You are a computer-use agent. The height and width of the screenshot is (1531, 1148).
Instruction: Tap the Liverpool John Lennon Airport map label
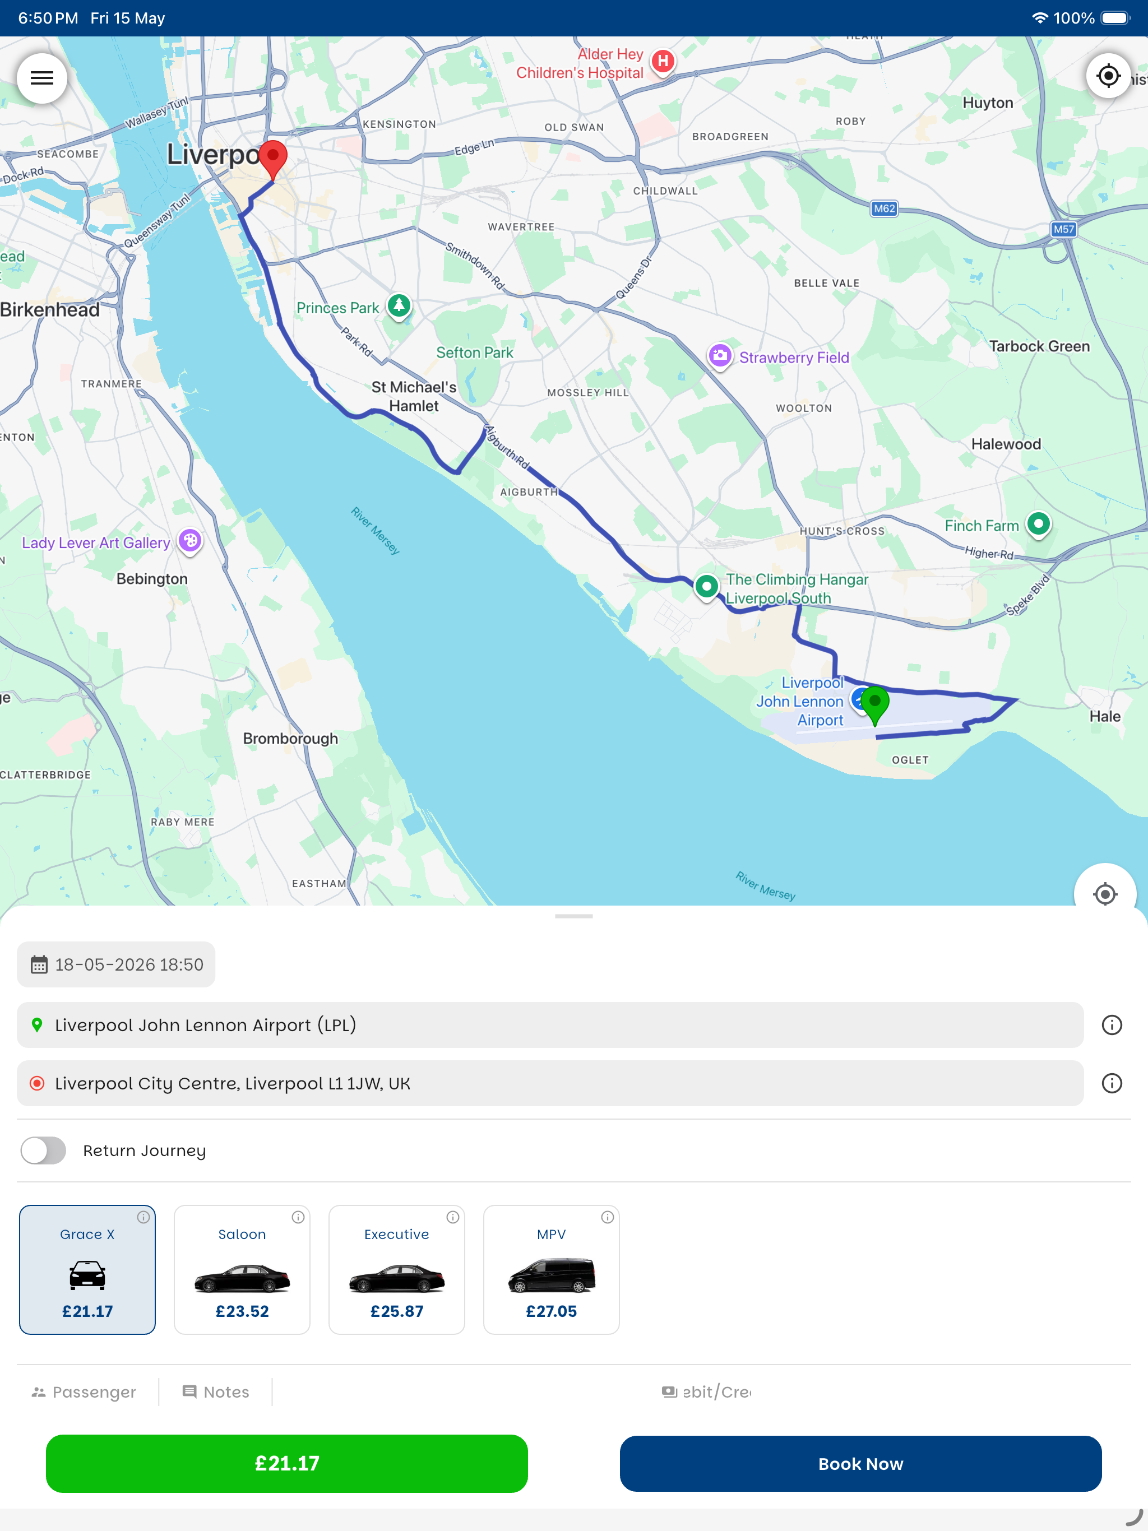coord(802,701)
